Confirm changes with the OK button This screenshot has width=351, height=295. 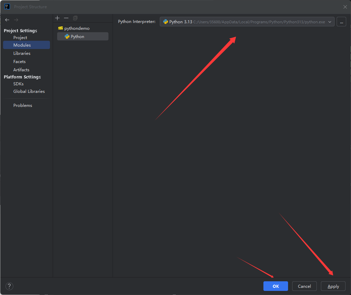275,286
